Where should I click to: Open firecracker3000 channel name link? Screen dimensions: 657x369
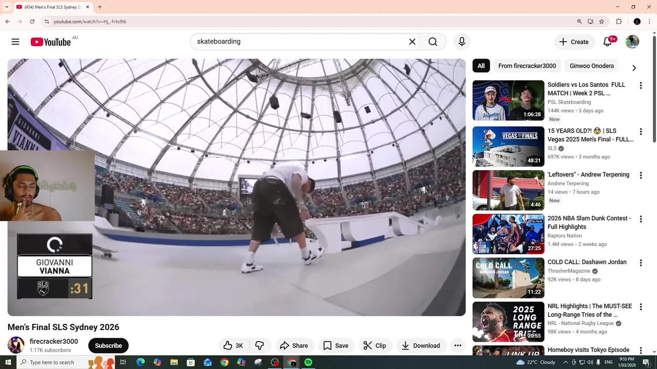pos(54,341)
